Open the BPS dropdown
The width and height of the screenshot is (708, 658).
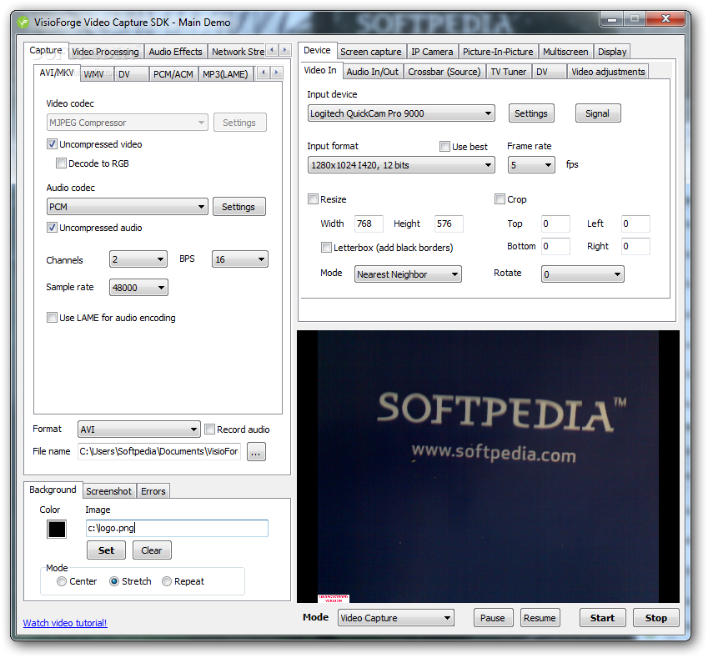tap(240, 259)
